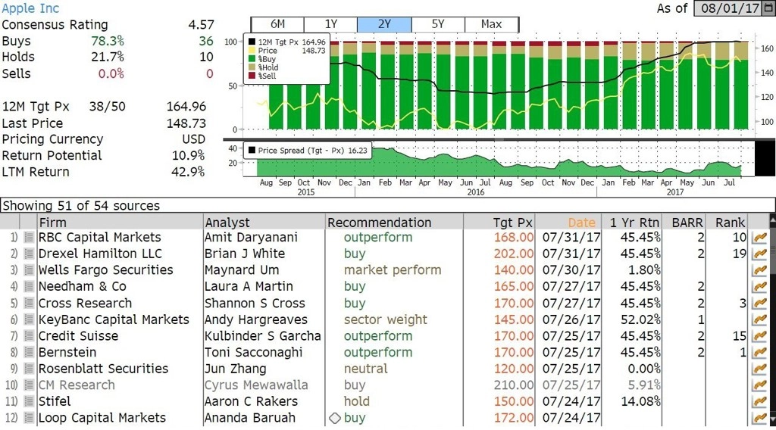Open chart icon for Credit Suisse row
776x430 pixels.
[759, 335]
